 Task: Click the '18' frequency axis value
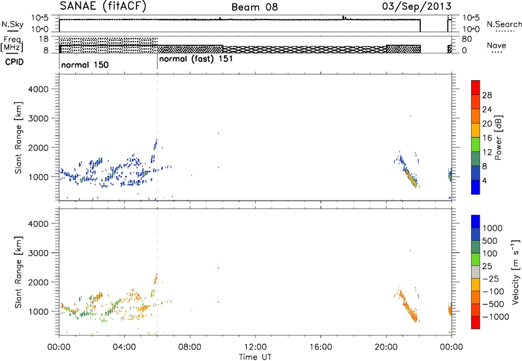44,39
